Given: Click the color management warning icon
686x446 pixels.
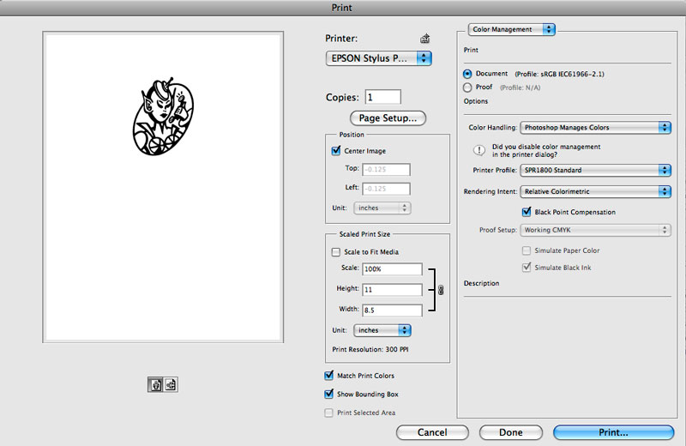Looking at the screenshot, I should click(481, 149).
